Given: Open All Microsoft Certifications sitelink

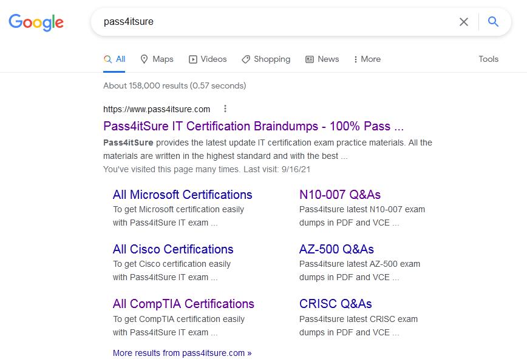Looking at the screenshot, I should [x=183, y=195].
